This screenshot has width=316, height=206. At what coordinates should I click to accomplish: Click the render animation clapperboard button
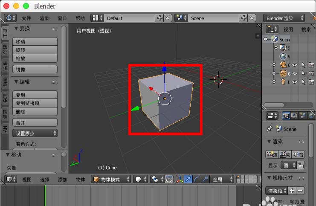[x=285, y=154]
